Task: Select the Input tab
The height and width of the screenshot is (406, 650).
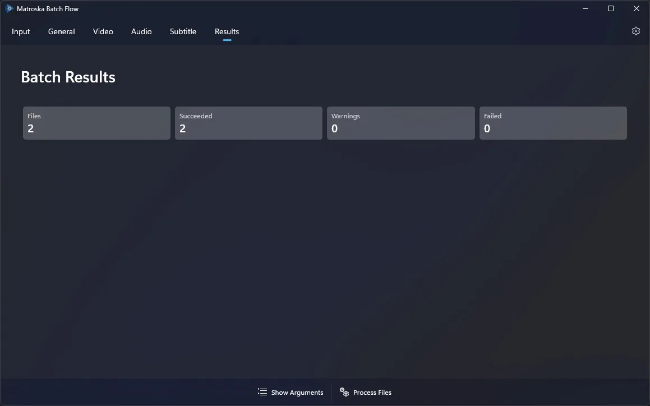Action: click(21, 31)
